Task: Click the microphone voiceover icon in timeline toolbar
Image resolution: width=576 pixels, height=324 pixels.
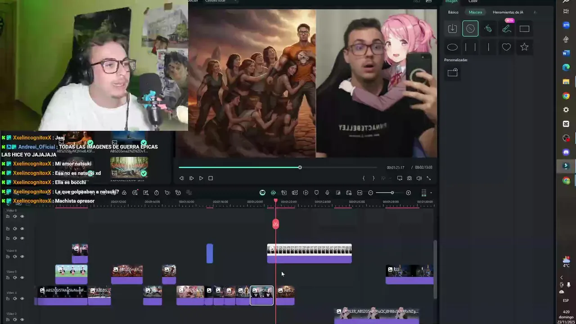Action: click(327, 193)
